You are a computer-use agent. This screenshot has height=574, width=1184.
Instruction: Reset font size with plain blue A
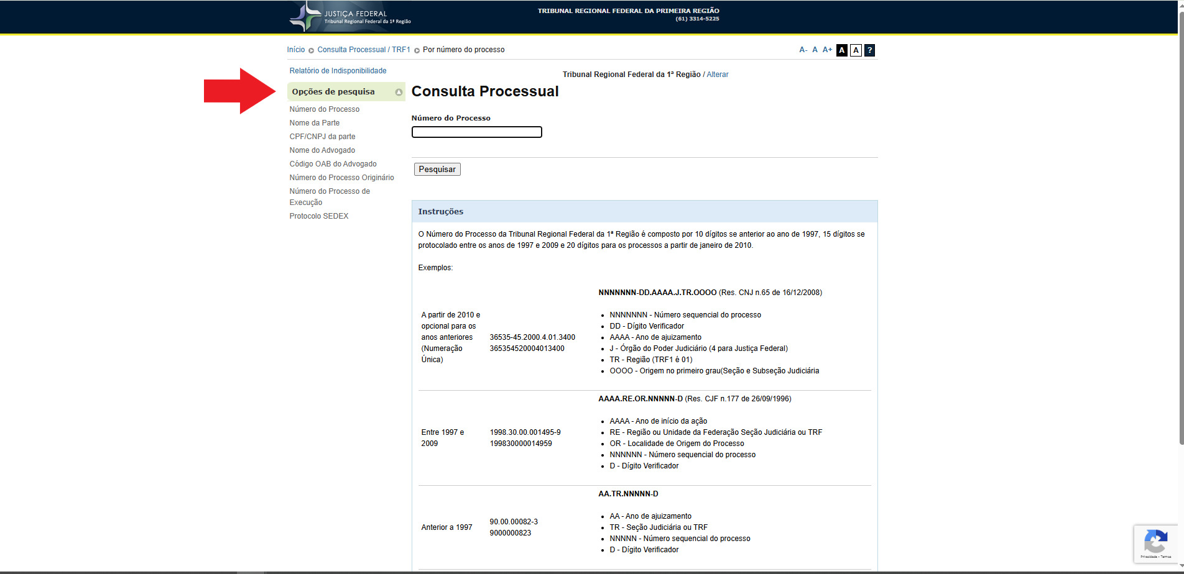pos(815,50)
